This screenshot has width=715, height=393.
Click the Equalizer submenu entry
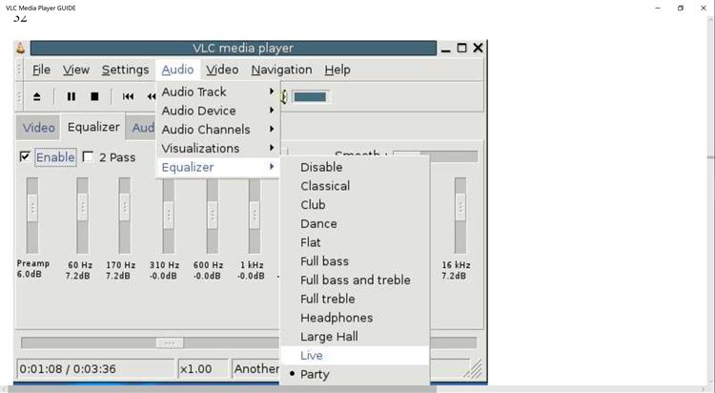pyautogui.click(x=217, y=167)
